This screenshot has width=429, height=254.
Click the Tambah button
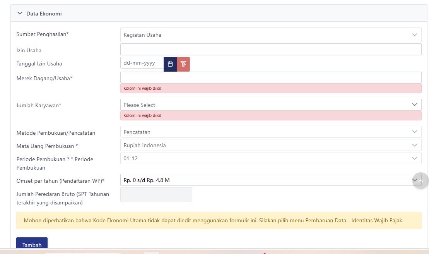click(x=32, y=243)
